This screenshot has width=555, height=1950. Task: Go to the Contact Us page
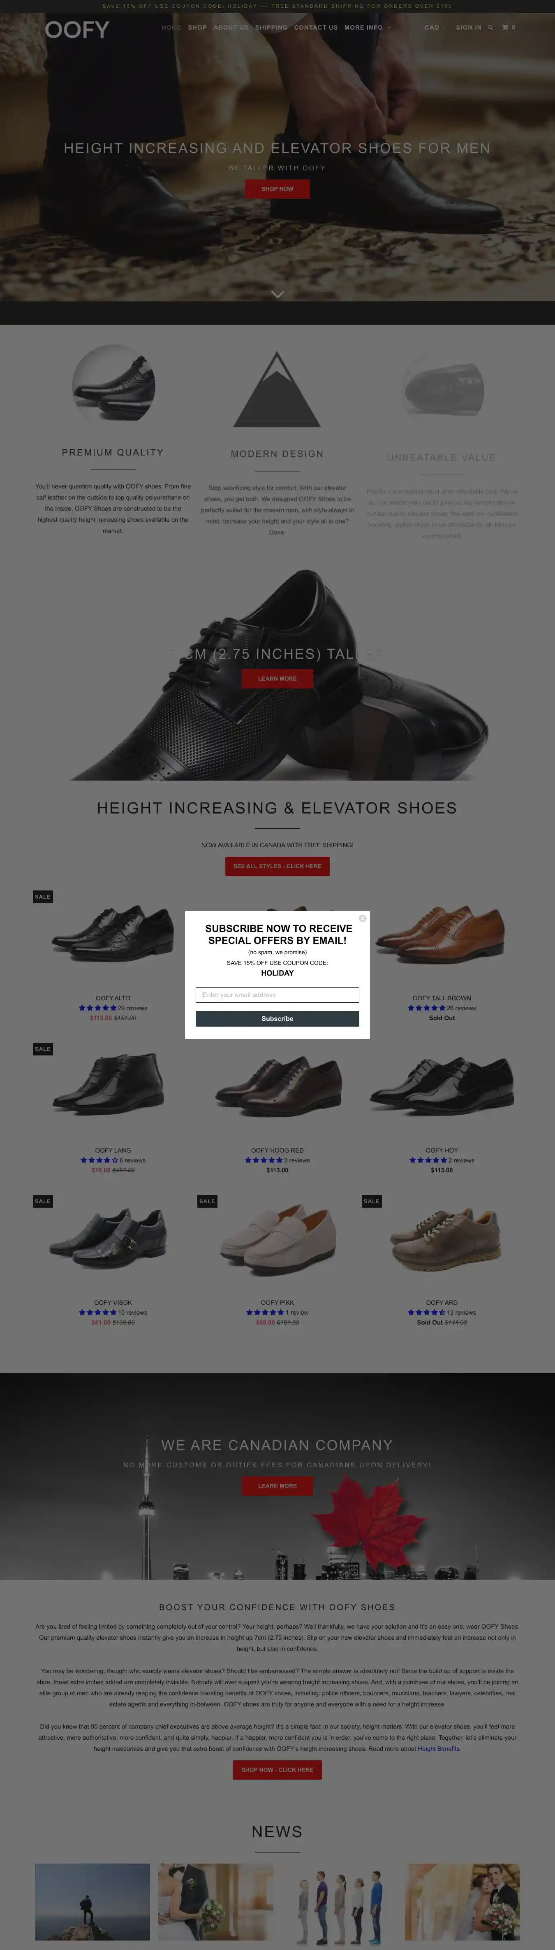tap(316, 27)
